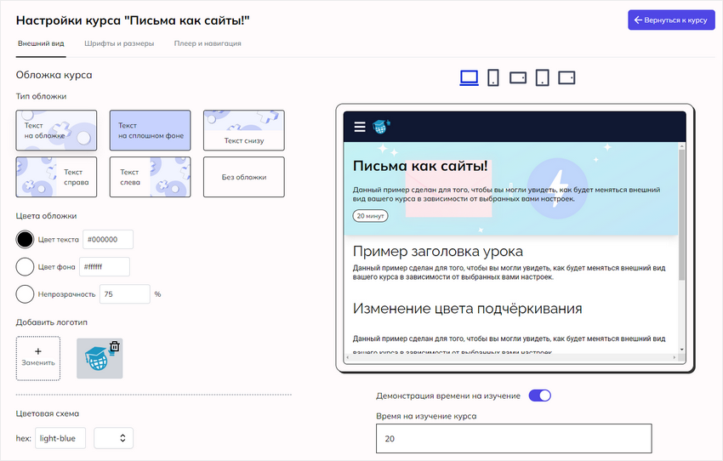
Task: Choose cover type Текст слева
Action: coord(150,177)
